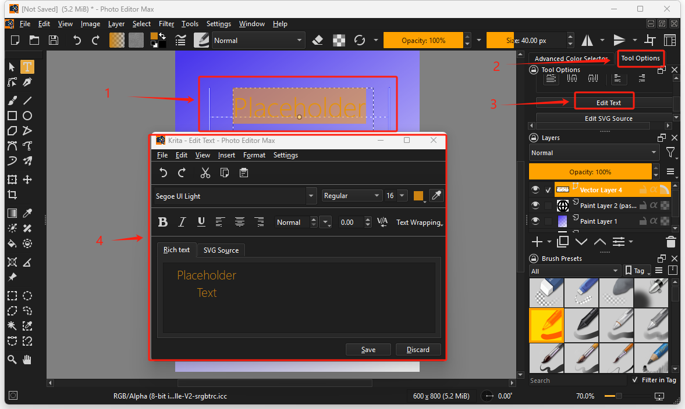Image resolution: width=685 pixels, height=409 pixels.
Task: Toggle Bold formatting in Edit Text
Action: pos(163,222)
